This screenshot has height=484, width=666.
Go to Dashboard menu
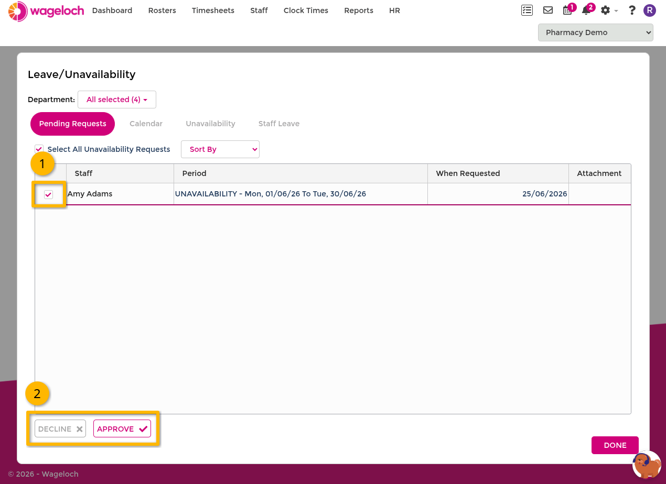(112, 10)
